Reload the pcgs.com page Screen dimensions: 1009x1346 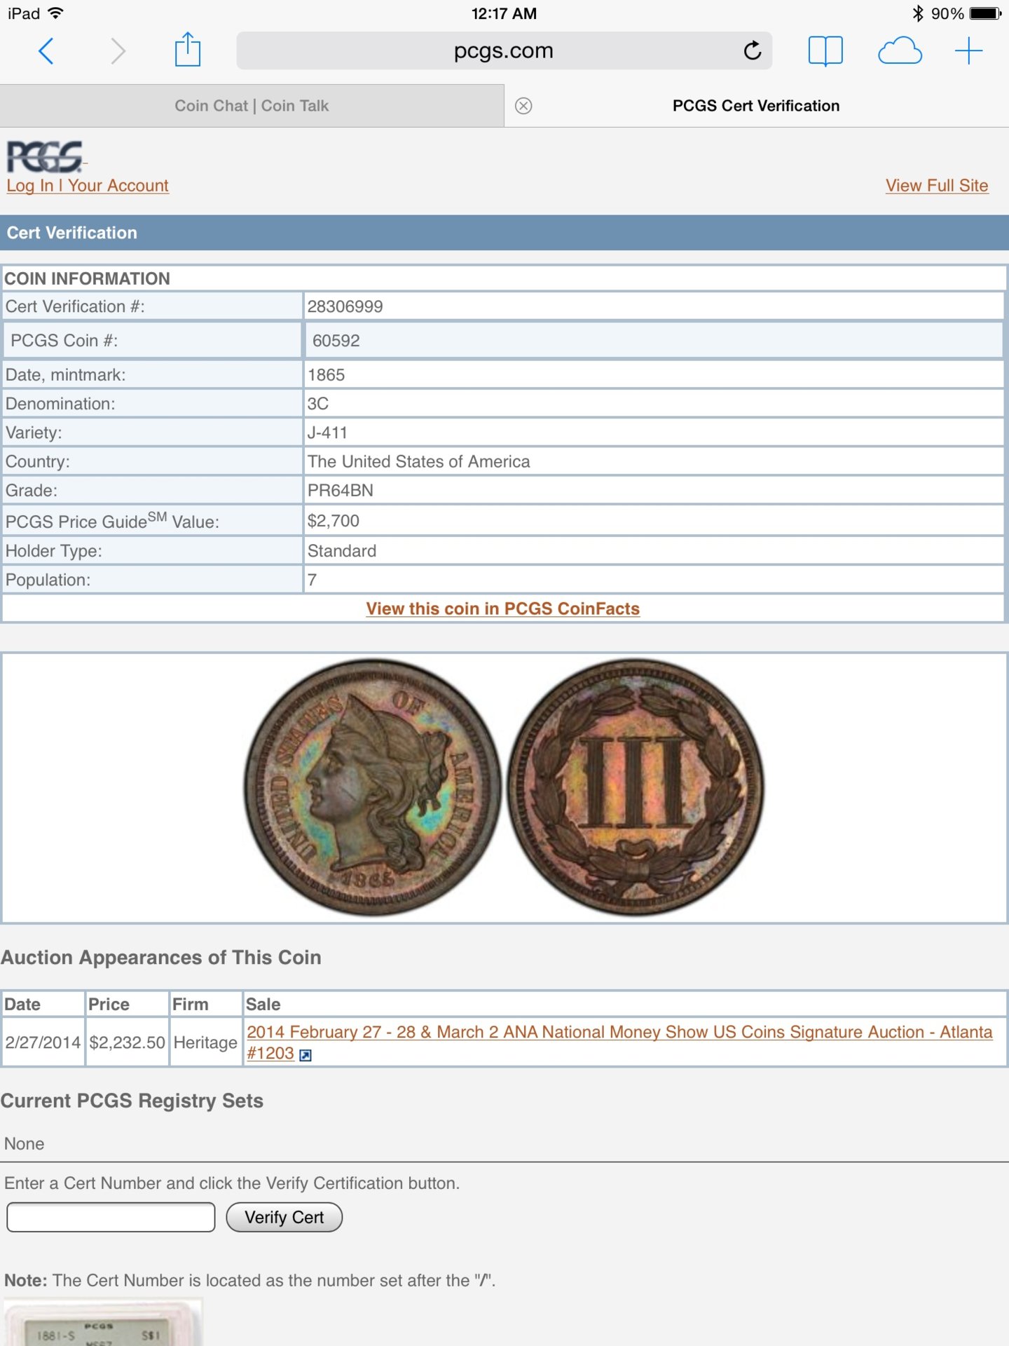pyautogui.click(x=753, y=50)
